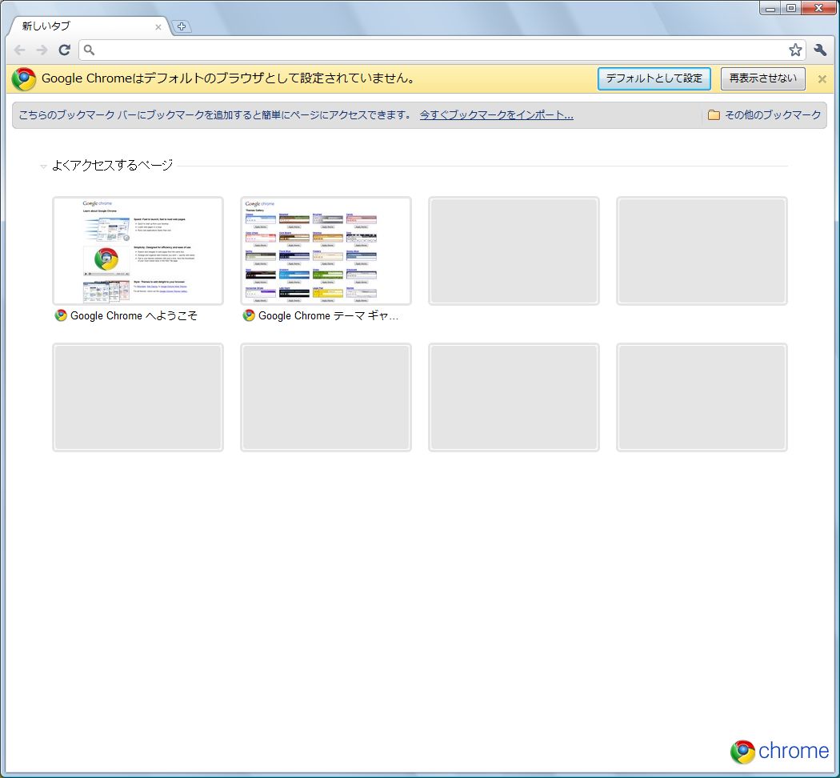Click the Chrome logo in the infobar
Screen dimensions: 840x778
pos(23,79)
